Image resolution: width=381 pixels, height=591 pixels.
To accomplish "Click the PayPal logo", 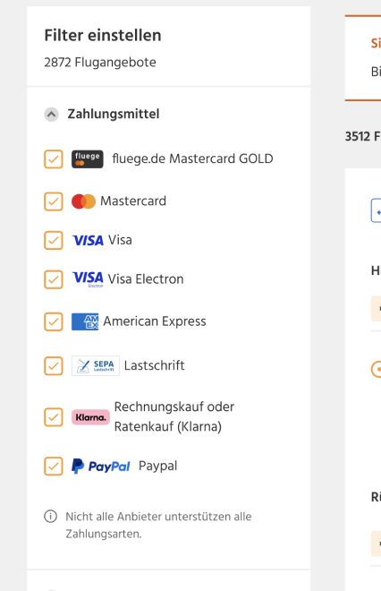I will [100, 467].
